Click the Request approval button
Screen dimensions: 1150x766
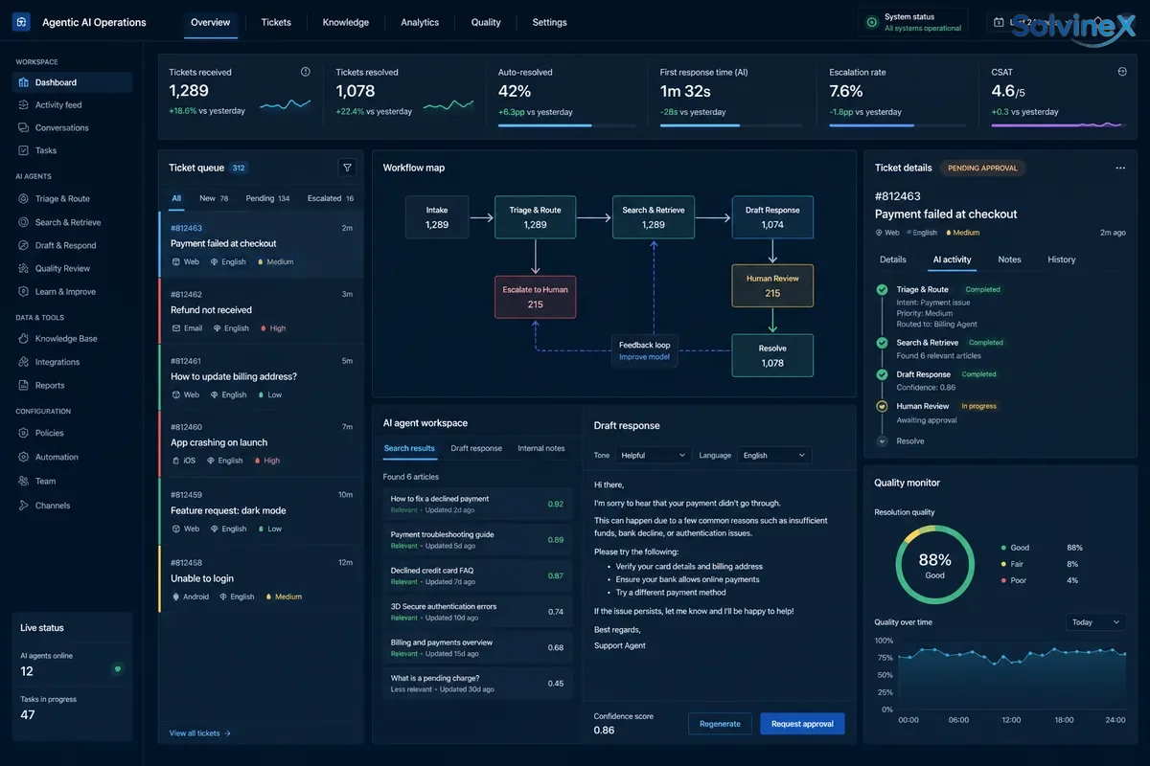pos(802,724)
